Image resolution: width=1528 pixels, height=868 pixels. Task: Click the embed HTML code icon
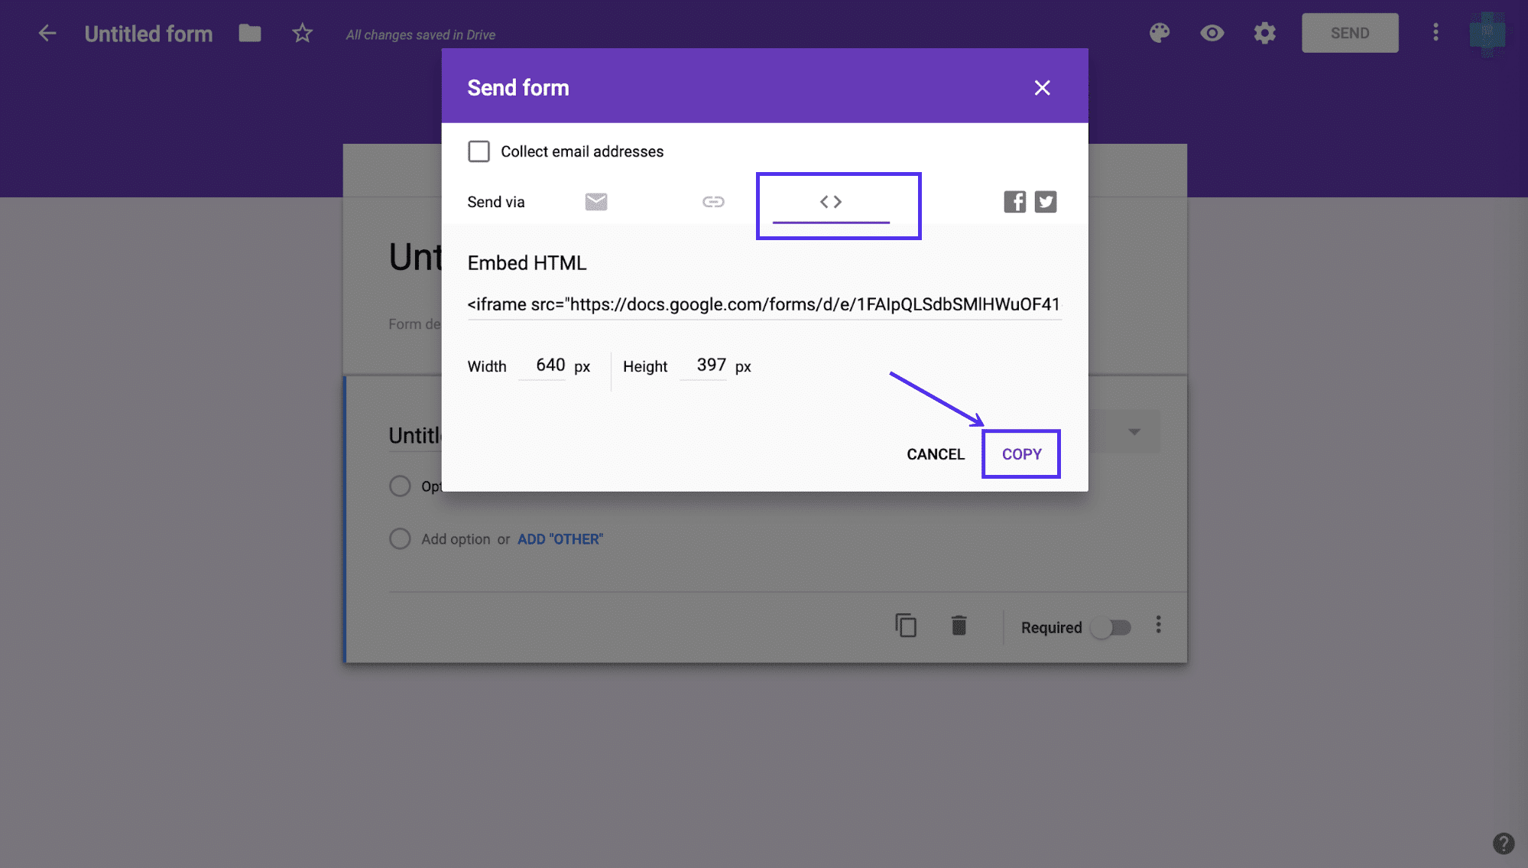point(830,200)
